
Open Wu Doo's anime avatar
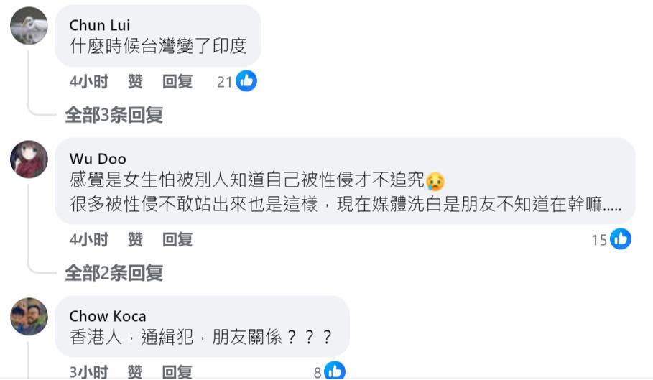(29, 159)
